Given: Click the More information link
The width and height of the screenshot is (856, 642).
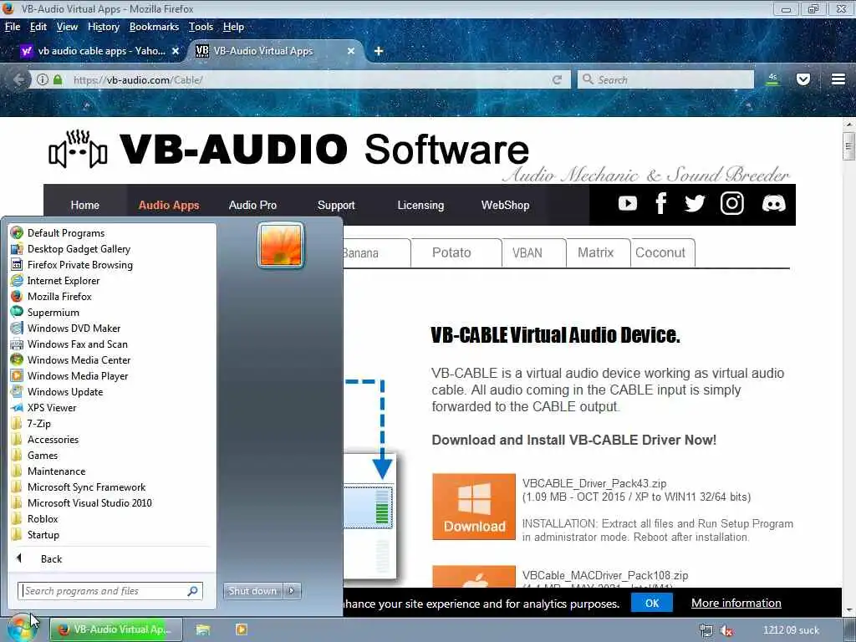Looking at the screenshot, I should coord(736,604).
